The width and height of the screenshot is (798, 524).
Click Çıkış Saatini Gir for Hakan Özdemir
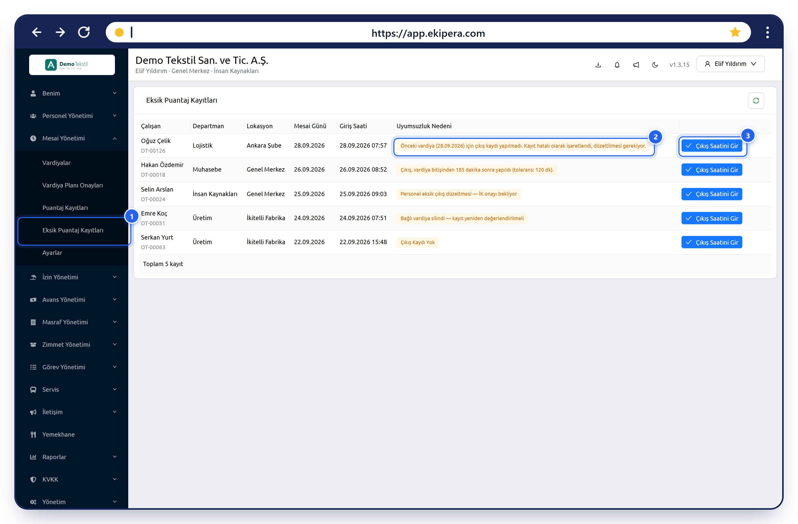point(711,170)
